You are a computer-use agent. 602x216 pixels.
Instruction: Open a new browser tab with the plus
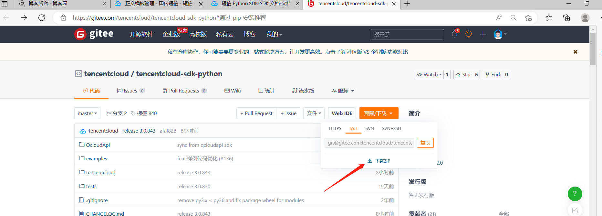click(407, 4)
